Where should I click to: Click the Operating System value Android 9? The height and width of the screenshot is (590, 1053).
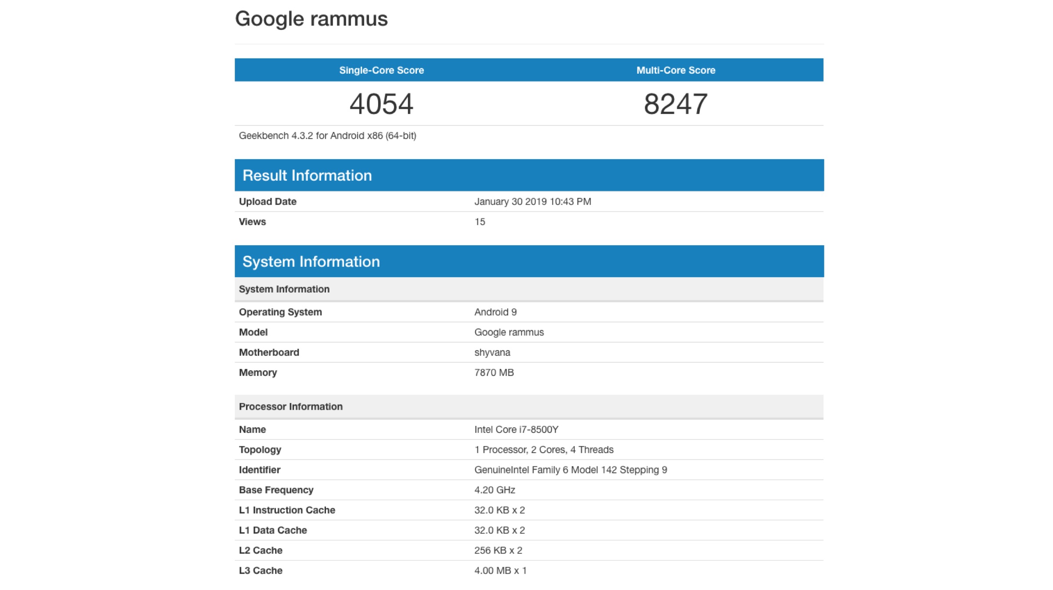coord(495,312)
